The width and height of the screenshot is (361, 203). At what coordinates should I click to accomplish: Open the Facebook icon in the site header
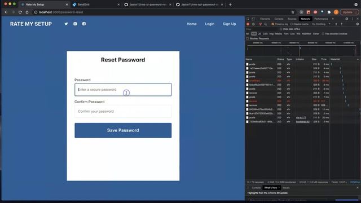(x=84, y=24)
